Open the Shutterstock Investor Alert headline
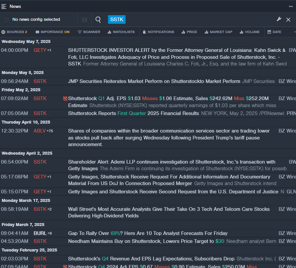 coord(177,57)
